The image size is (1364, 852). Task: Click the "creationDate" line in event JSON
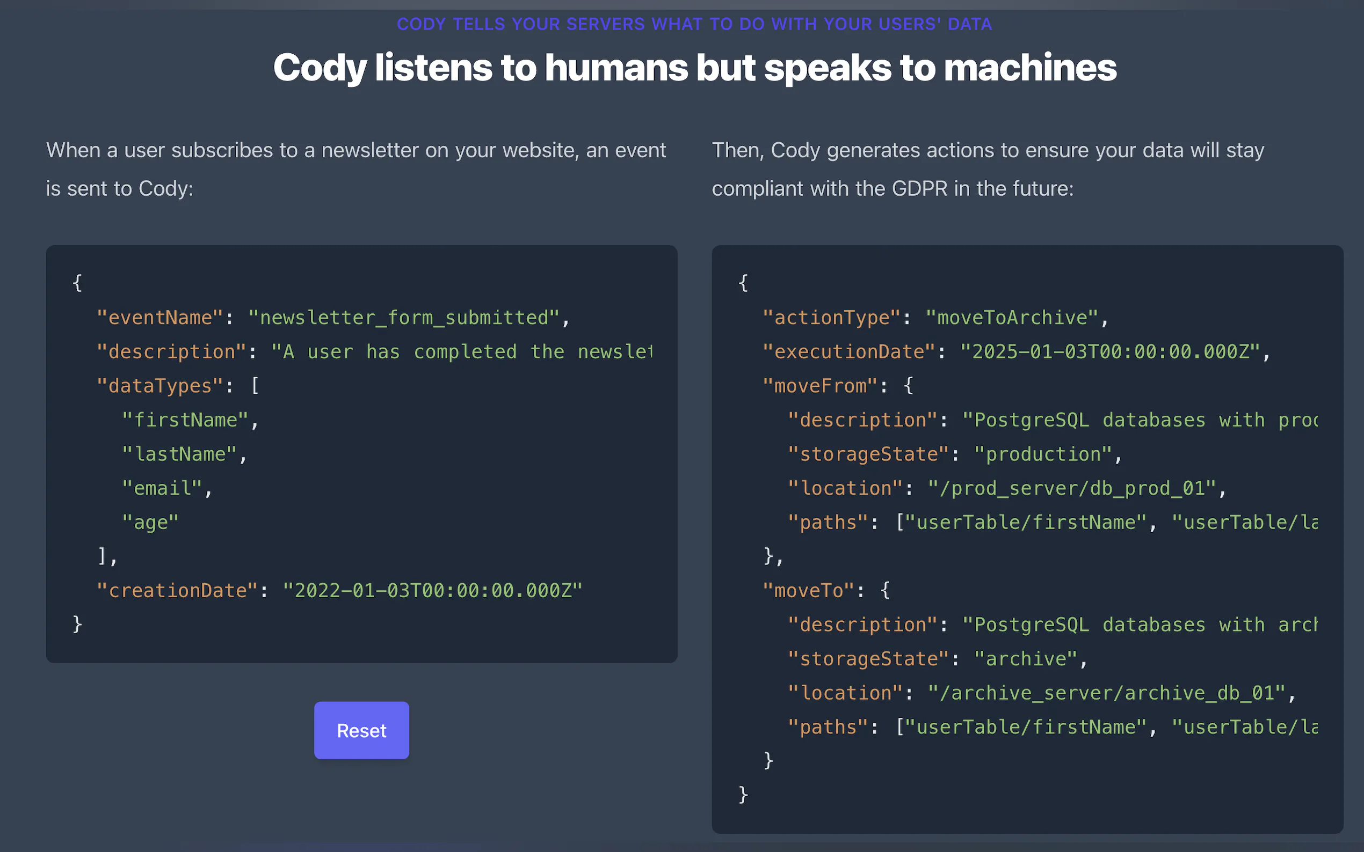(339, 591)
